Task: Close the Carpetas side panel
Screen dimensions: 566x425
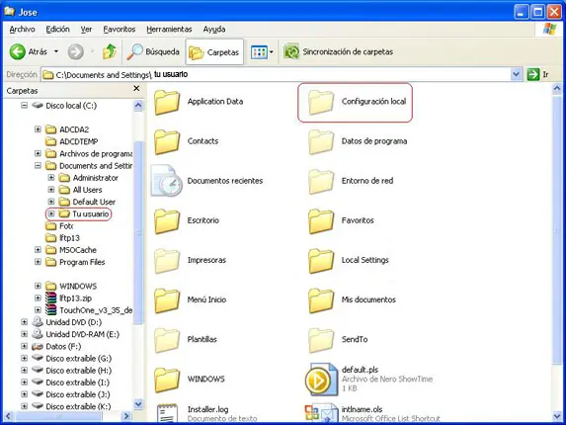Action: click(x=136, y=89)
